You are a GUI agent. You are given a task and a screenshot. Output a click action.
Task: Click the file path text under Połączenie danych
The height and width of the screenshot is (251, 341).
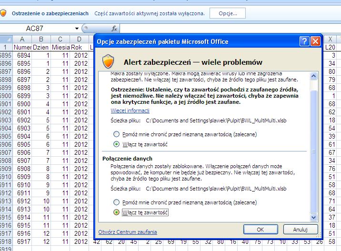tap(216, 189)
